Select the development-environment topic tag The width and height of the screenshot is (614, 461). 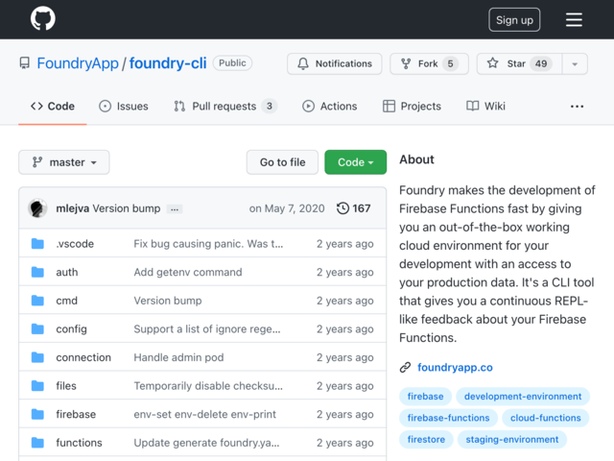[523, 397]
